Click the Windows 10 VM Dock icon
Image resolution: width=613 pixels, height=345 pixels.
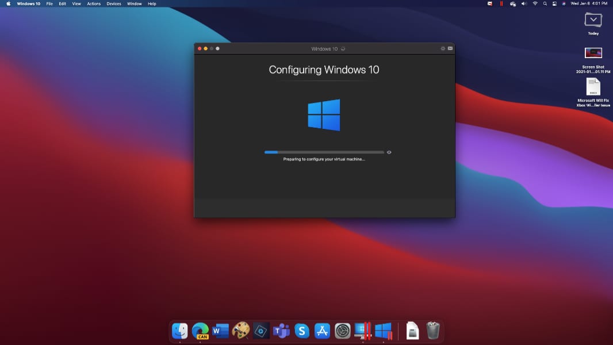pyautogui.click(x=384, y=331)
